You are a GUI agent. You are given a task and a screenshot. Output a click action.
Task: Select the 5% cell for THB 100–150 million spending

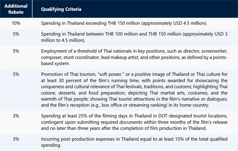[x=16, y=35]
